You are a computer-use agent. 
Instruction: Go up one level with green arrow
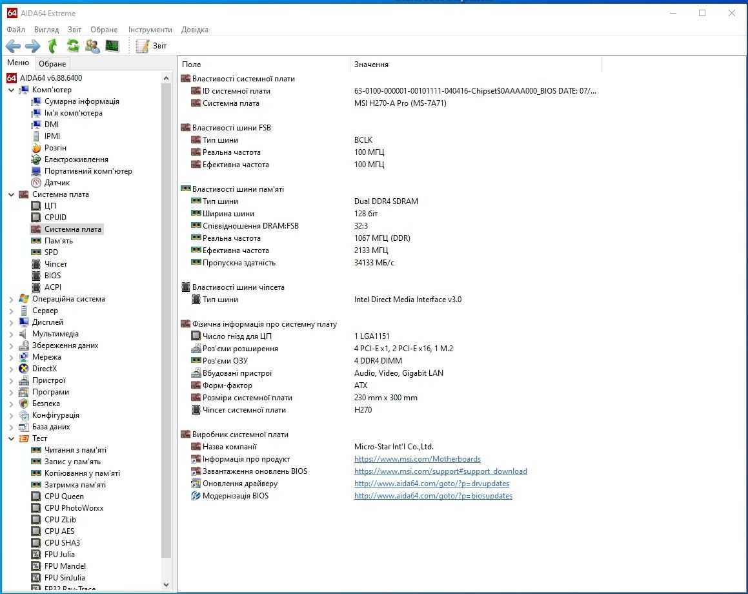pyautogui.click(x=52, y=46)
